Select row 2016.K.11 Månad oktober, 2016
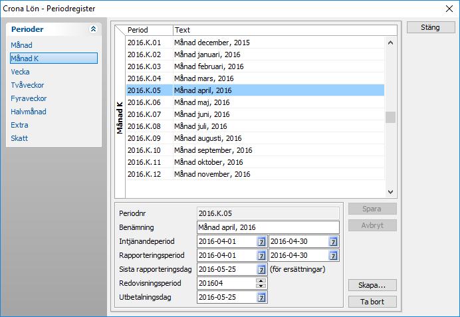Screen dimensions: 460x317 coord(255,162)
